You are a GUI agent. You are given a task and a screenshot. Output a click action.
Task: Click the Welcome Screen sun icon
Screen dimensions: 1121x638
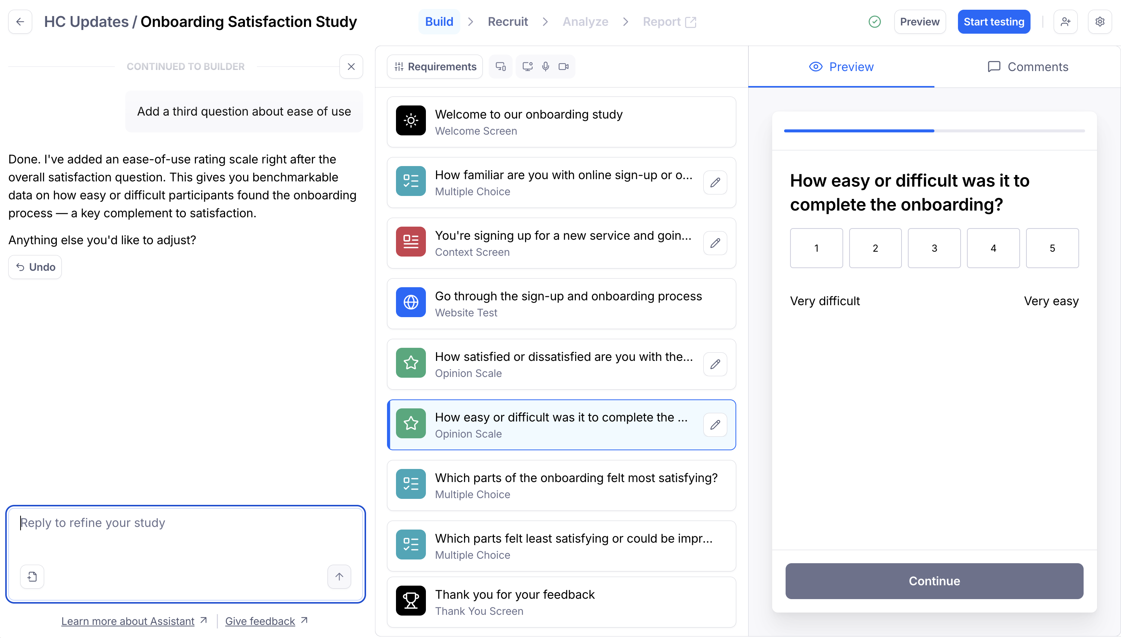(x=411, y=120)
